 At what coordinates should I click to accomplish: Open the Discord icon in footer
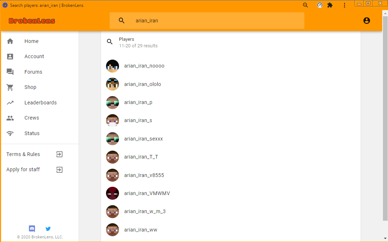[x=32, y=229]
